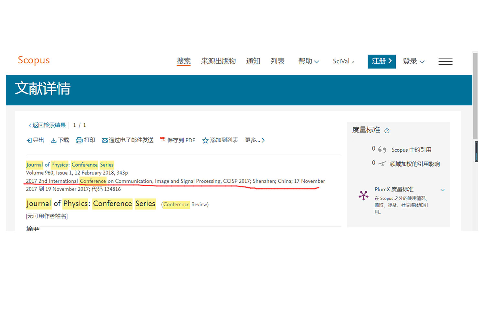Click the email envelope icon
Viewport: 485px width, 312px height.
click(x=105, y=140)
